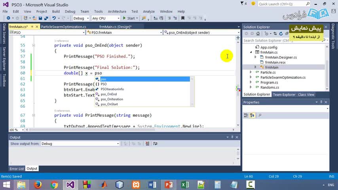
Task: Open the Diagnostic Tools side panel
Action: point(333,36)
